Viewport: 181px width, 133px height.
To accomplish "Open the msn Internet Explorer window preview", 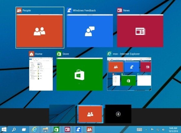I will 129,74.
